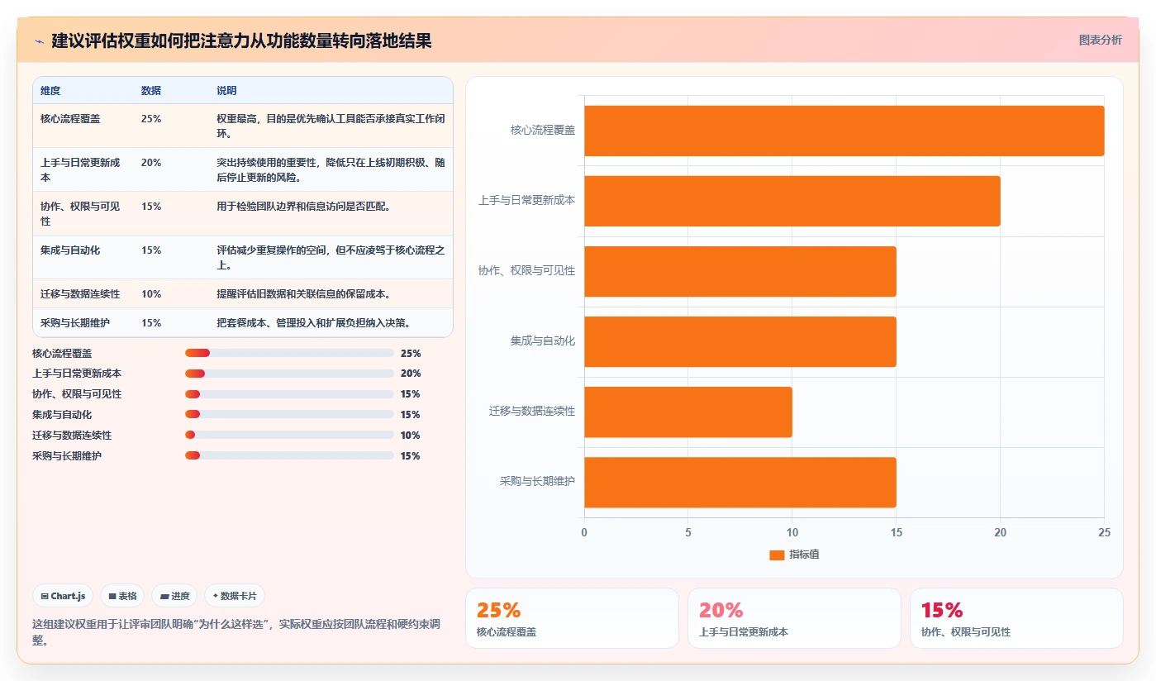The width and height of the screenshot is (1156, 681).
Task: Click the description 用于检验团队边界和信息访问是否匹配
Action: 303,207
